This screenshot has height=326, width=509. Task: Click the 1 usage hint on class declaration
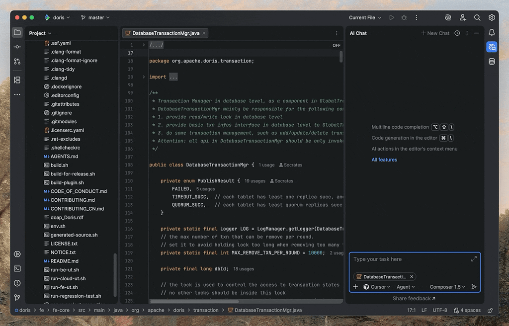coord(266,165)
